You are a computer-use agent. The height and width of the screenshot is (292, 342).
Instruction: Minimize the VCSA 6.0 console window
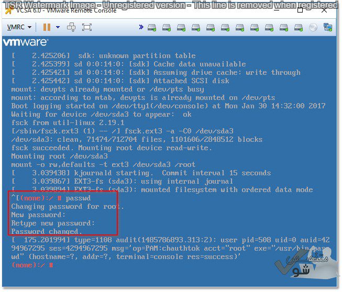click(277, 10)
